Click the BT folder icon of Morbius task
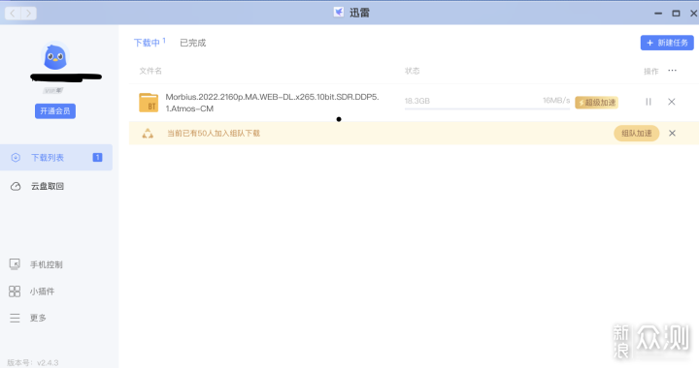The image size is (699, 368). pos(149,103)
